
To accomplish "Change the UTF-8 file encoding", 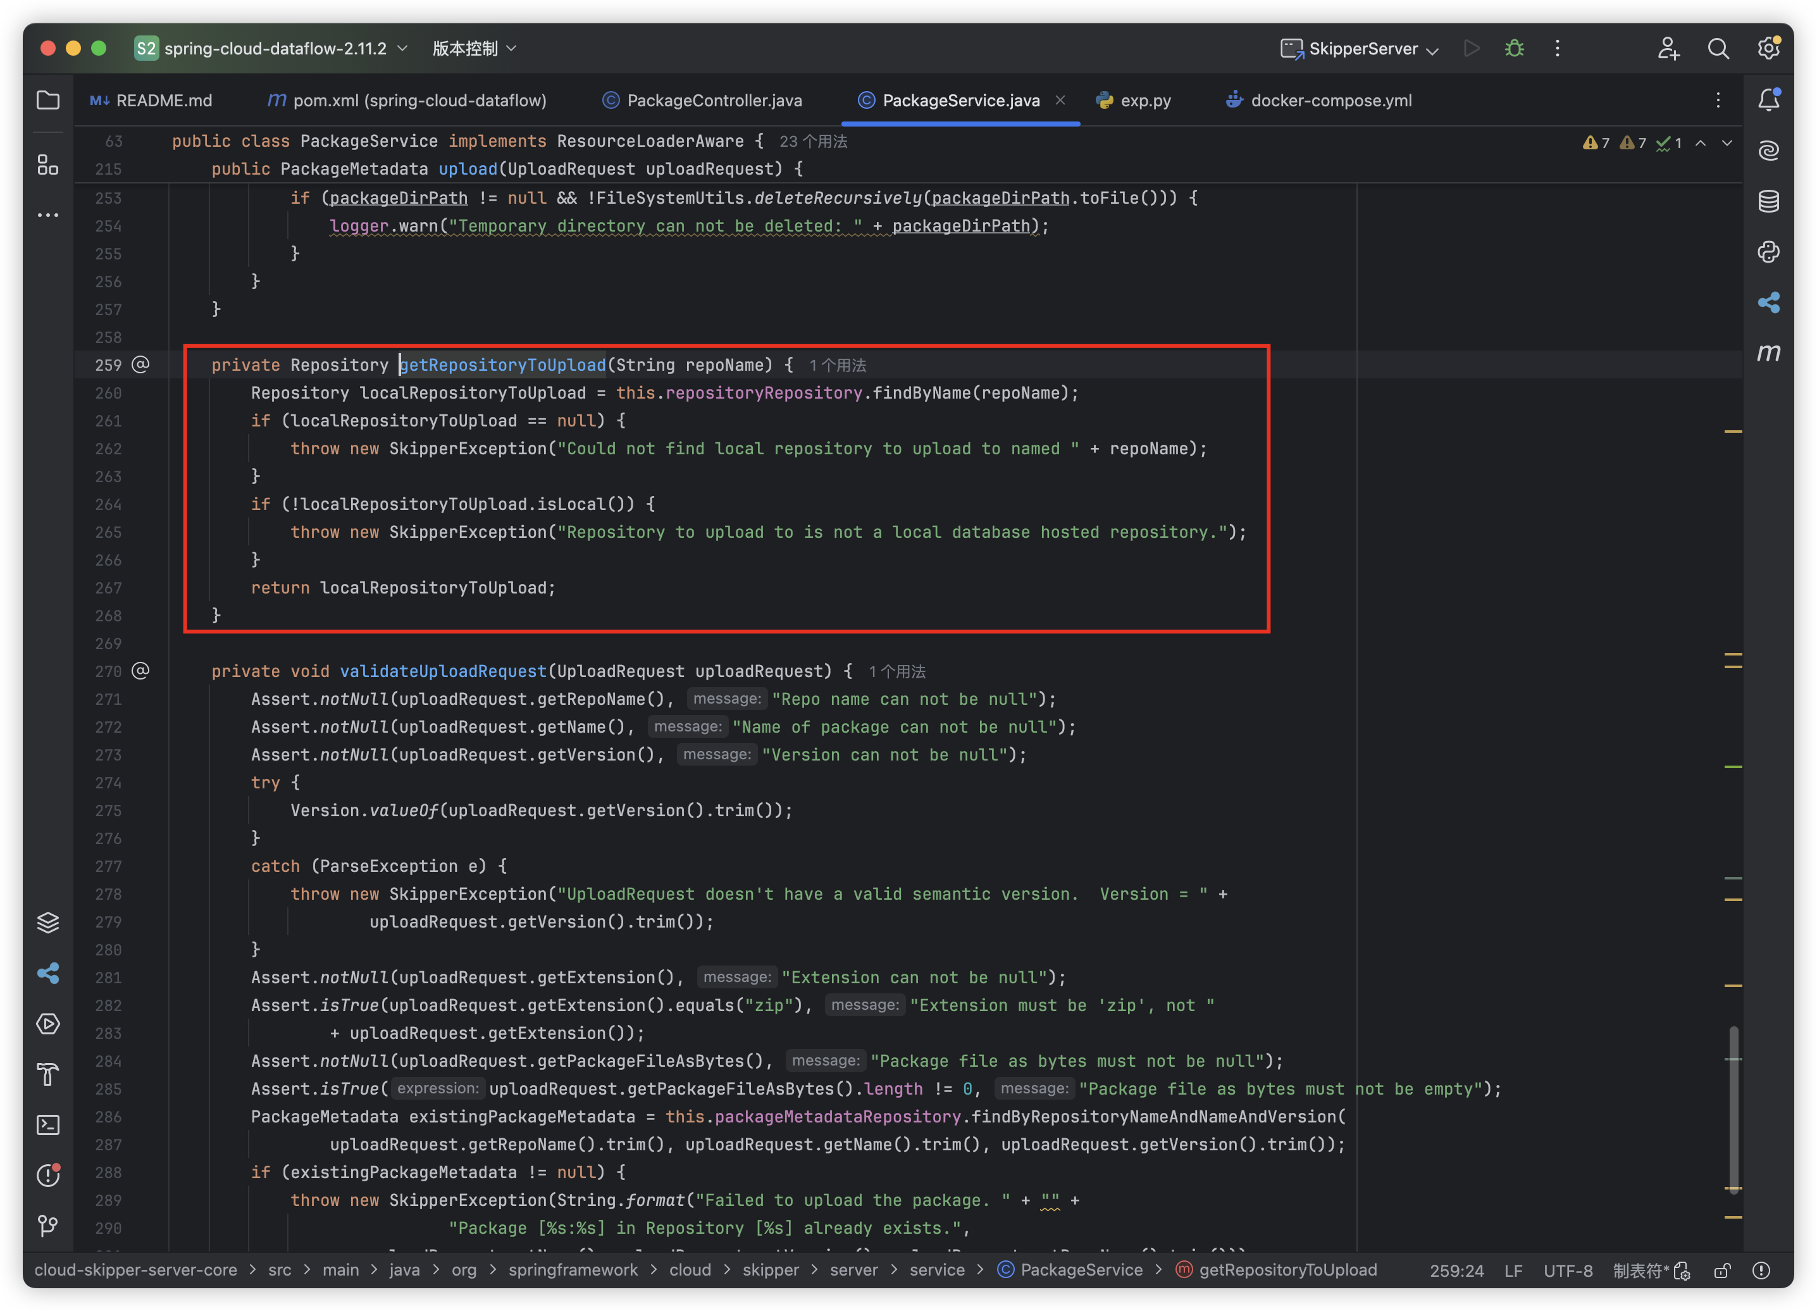I will [1568, 1271].
